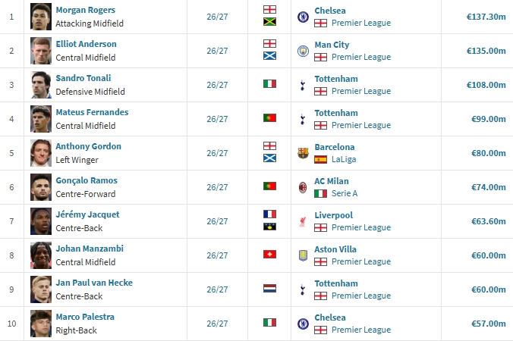Open Morgan Rogers' player profile link
Viewport: 513px width, 341px height.
point(86,10)
